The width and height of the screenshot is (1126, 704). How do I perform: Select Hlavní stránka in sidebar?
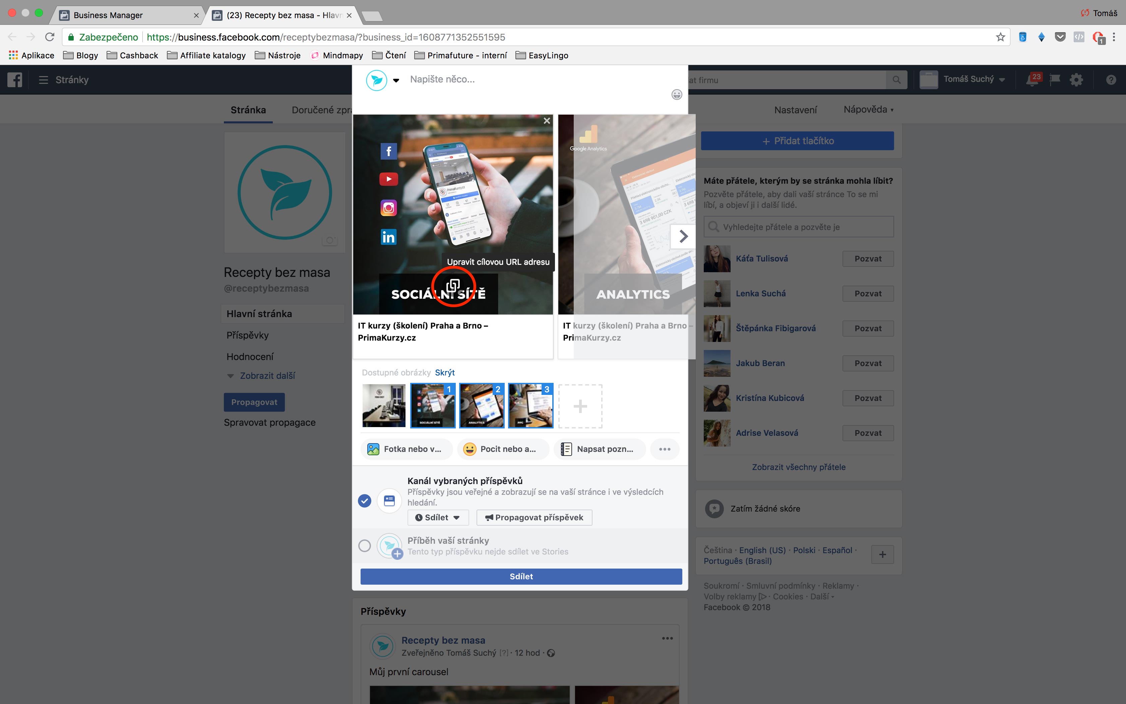(283, 314)
